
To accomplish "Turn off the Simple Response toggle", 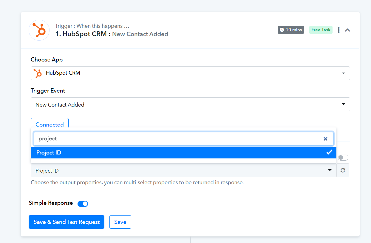I will click(83, 204).
